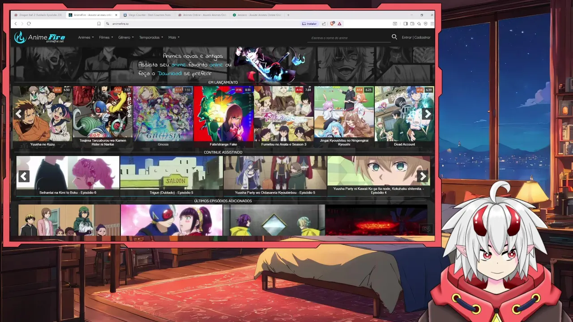
Task: Open the Gnosia anime card
Action: [163, 117]
